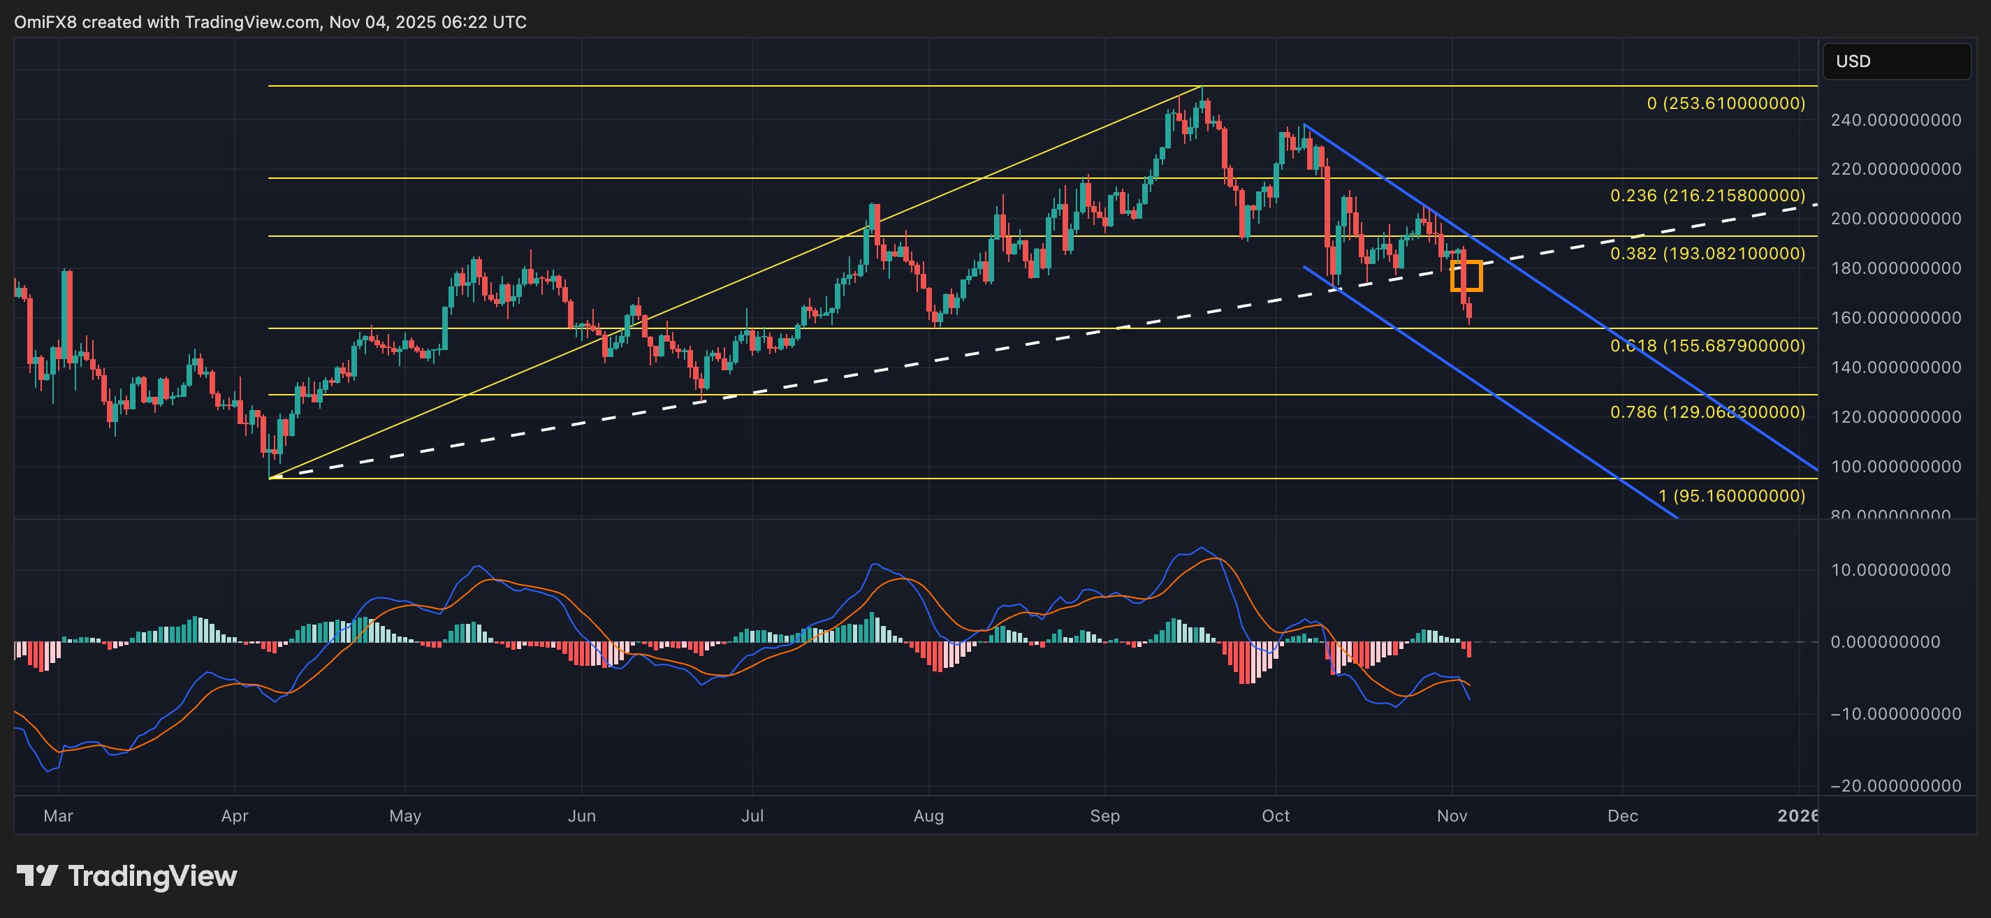Screen dimensions: 1991x918
Task: Select the 0.786 (129.0683) Fibonacci label
Action: [x=1707, y=412]
